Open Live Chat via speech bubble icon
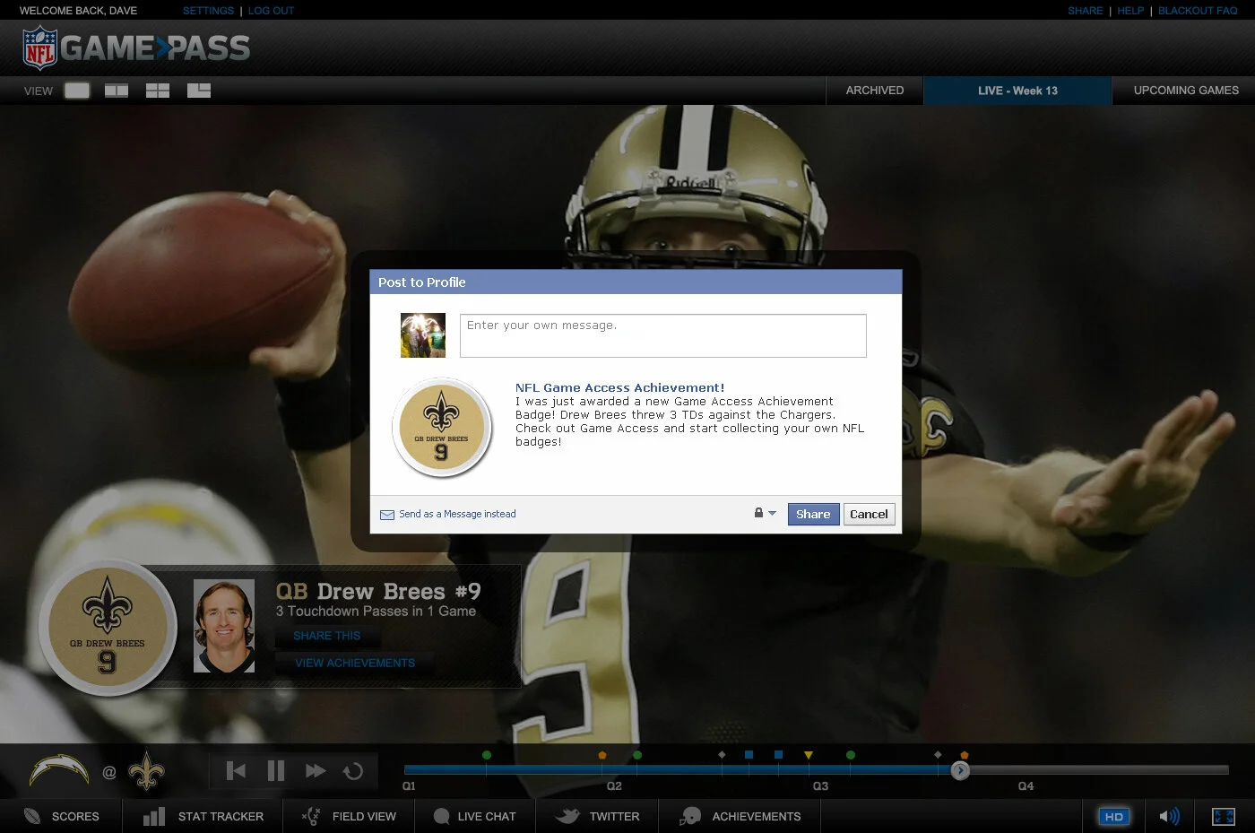Viewport: 1255px width, 833px height. pyautogui.click(x=441, y=816)
